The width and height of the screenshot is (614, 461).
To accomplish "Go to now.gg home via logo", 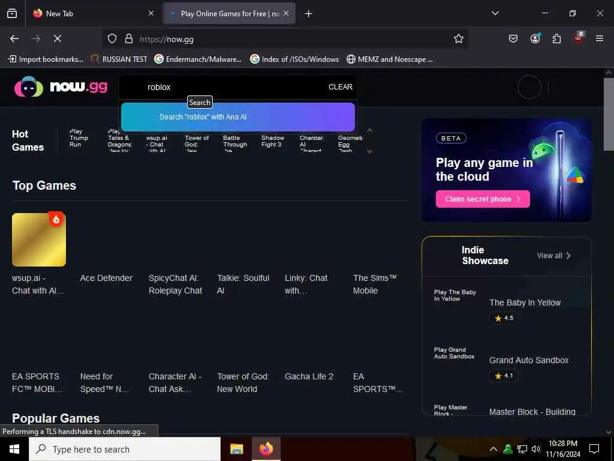I will pyautogui.click(x=61, y=86).
